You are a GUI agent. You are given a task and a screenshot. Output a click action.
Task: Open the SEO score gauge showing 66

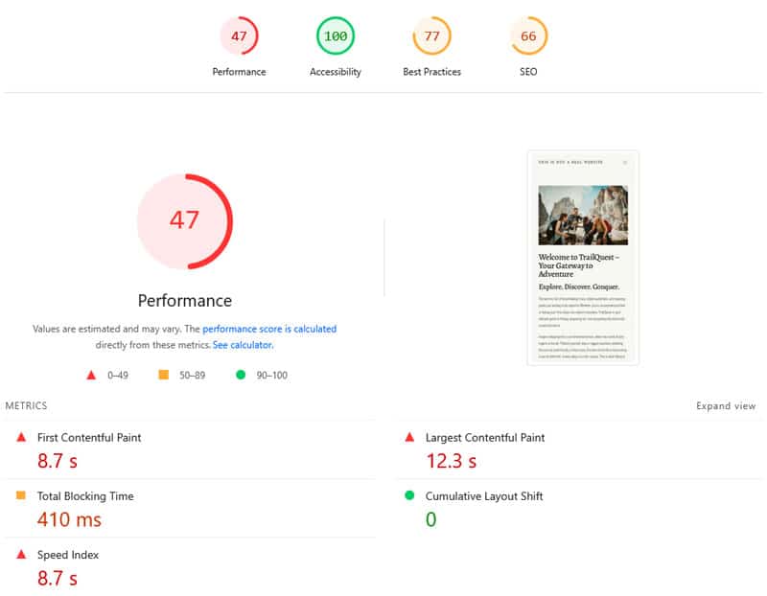coord(527,36)
